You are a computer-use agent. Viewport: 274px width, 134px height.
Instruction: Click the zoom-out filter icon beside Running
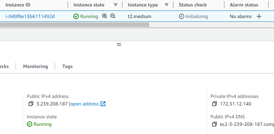pyautogui.click(x=113, y=16)
